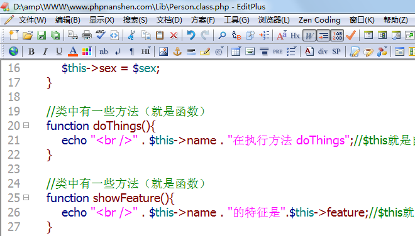Open the 编辑(B) menu
This screenshot has width=415, height=236.
click(68, 20)
